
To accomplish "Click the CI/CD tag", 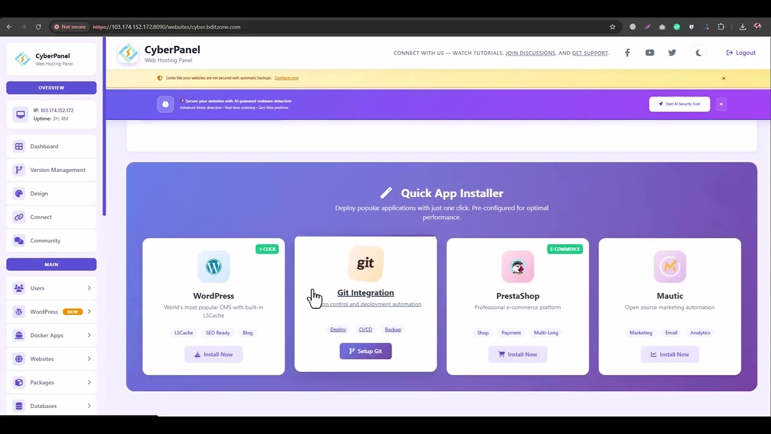I will (366, 330).
